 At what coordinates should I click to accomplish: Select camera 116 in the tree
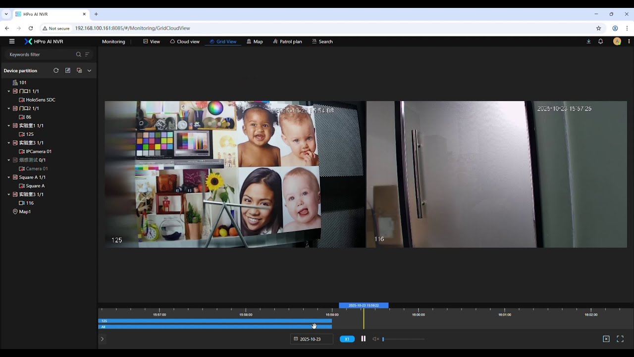[26, 203]
